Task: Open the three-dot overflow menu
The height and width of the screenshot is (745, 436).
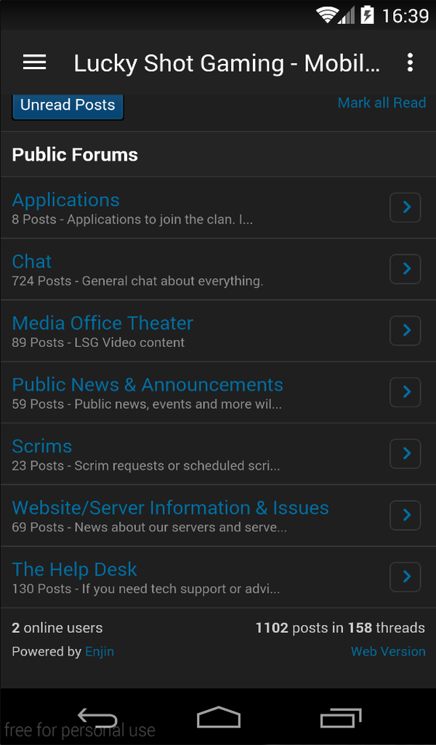Action: coord(410,63)
